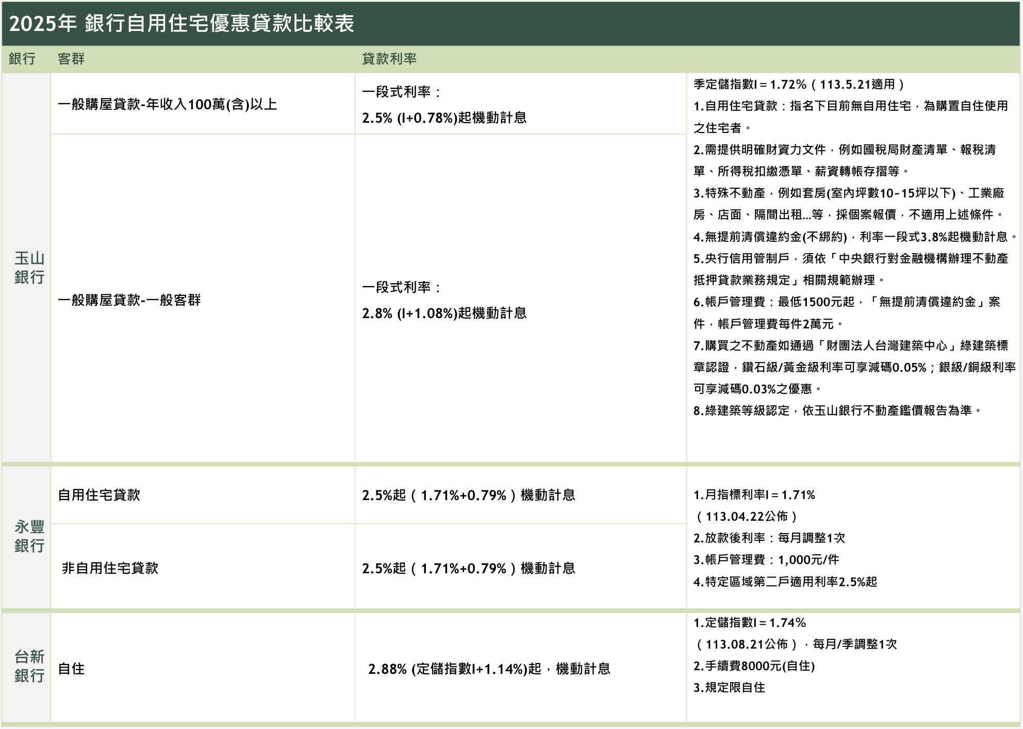This screenshot has width=1023, height=729.
Task: Click 4.特定區域第二戶適用利率2.5%起
Action: click(785, 582)
